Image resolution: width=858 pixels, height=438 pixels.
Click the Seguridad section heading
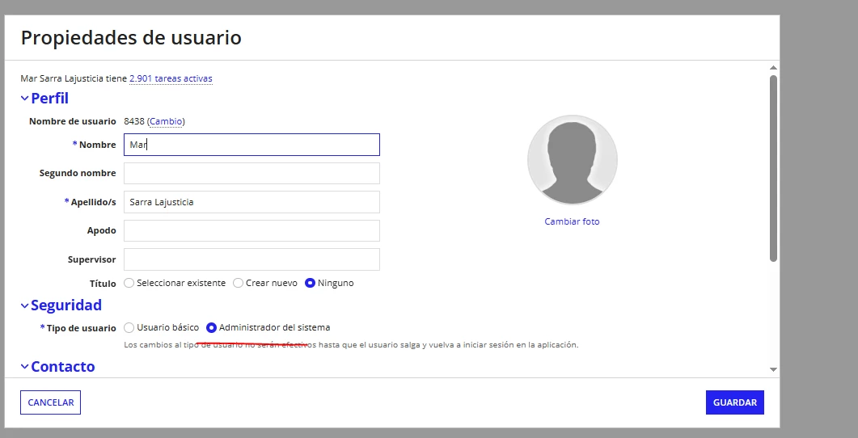click(x=66, y=305)
